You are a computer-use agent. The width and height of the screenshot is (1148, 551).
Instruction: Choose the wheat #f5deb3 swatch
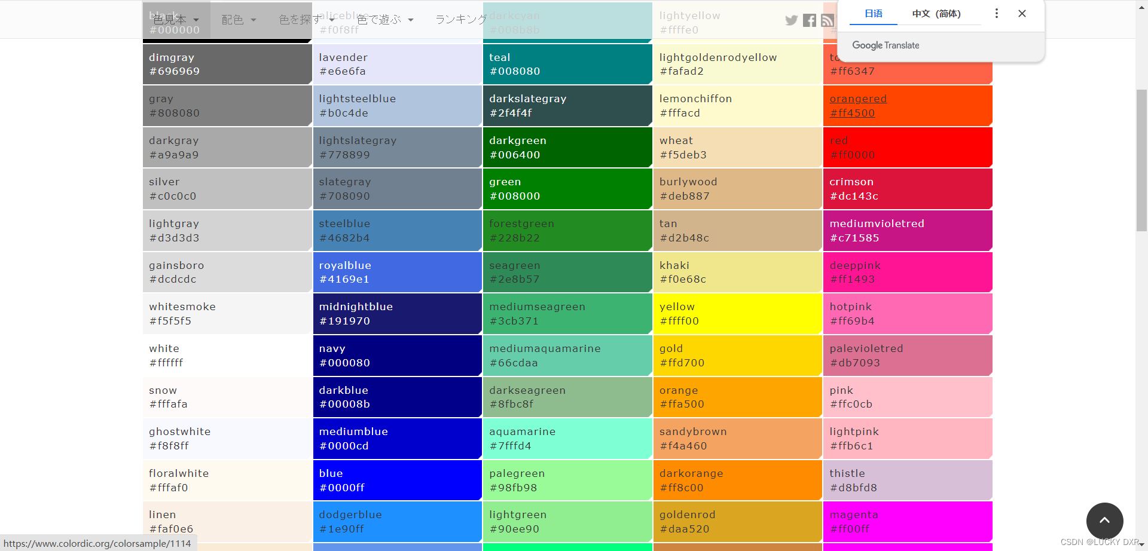(738, 147)
